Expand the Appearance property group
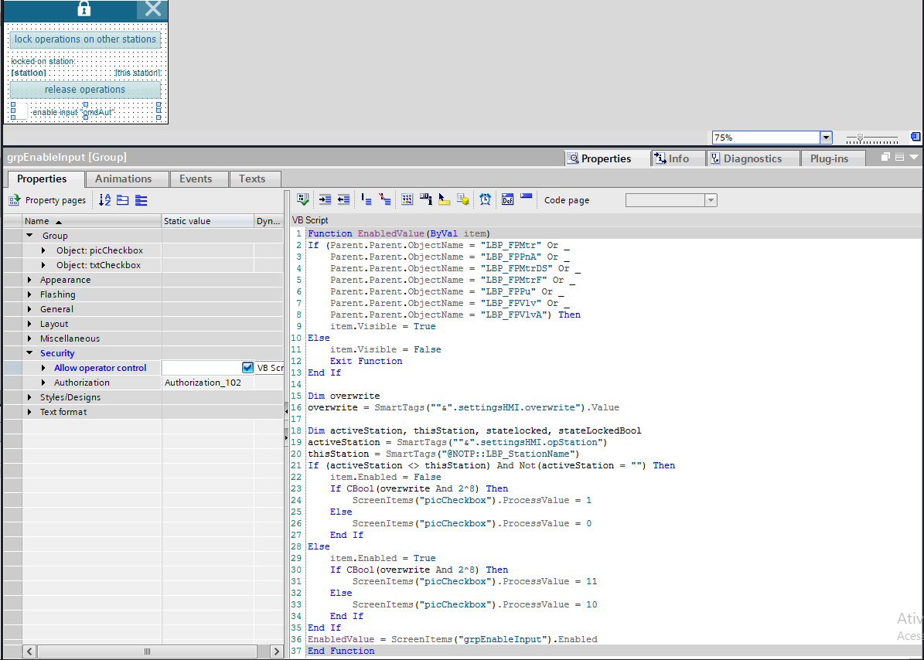 [x=30, y=280]
